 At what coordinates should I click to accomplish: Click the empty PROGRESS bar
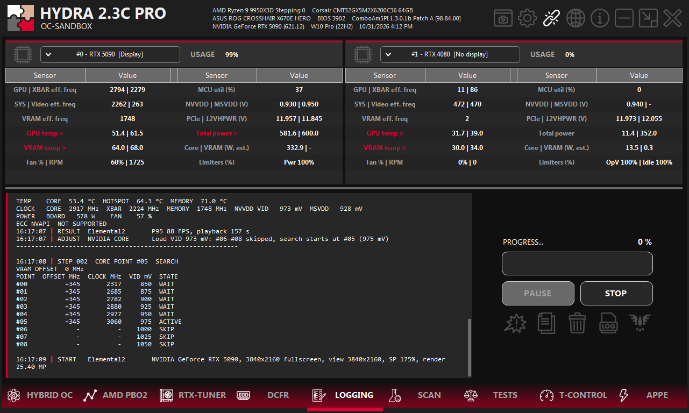577,264
